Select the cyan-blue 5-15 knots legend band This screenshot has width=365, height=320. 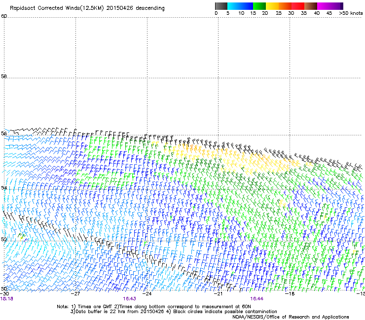(x=240, y=6)
